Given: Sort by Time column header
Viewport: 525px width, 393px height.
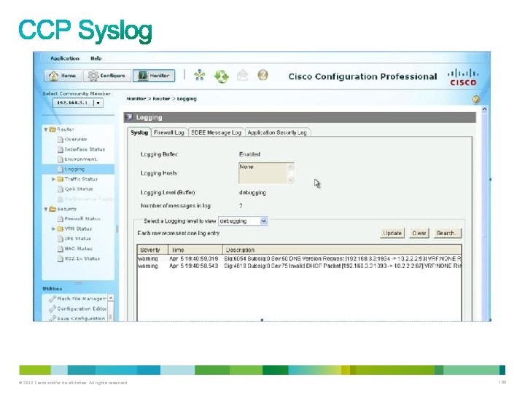Looking at the screenshot, I should [195, 250].
